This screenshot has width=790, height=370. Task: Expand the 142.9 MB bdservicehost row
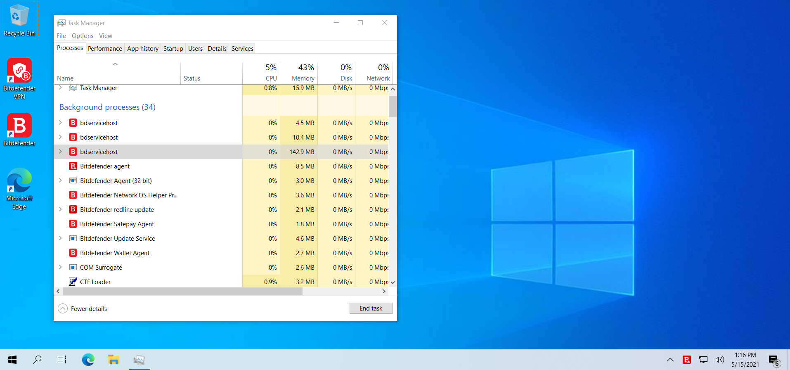[x=60, y=152]
